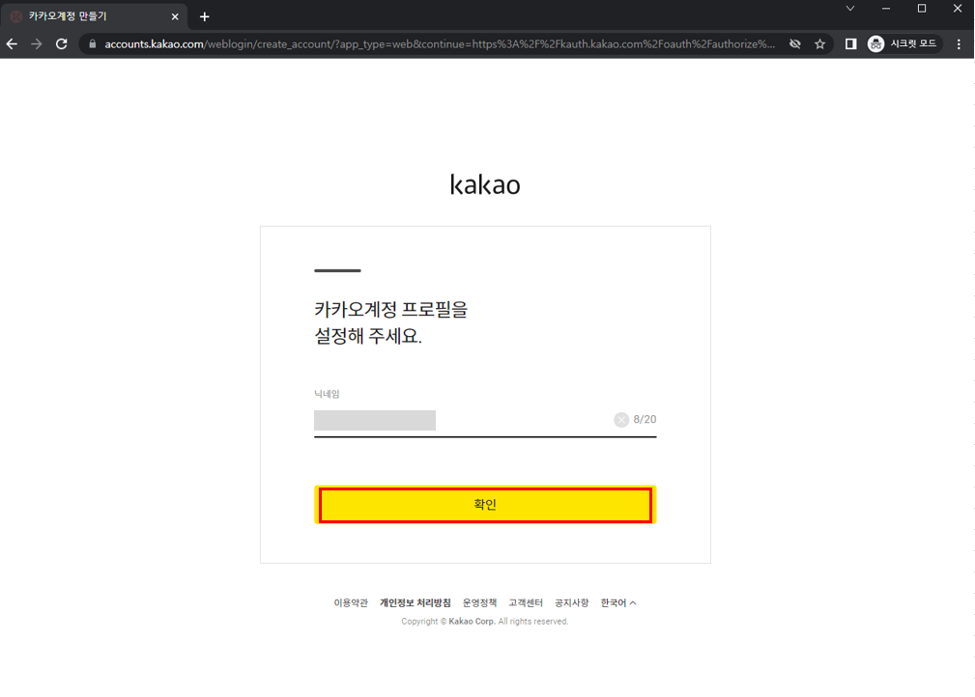Click the Kakao Corp. copyright link
Screen dimensions: 975x697
472,621
